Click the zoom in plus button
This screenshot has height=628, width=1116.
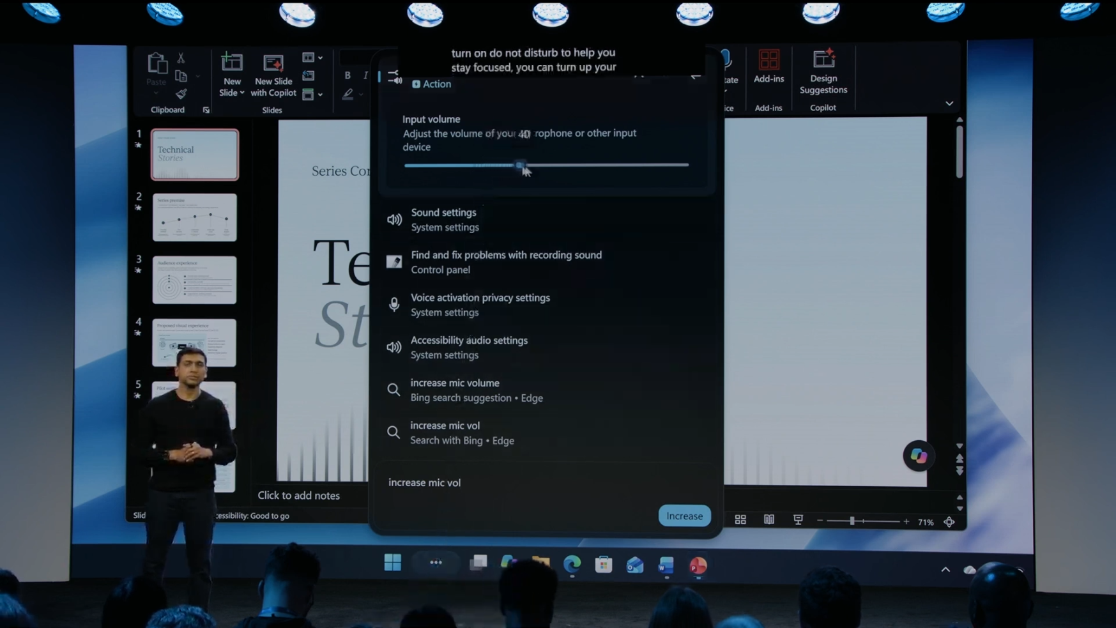coord(906,521)
